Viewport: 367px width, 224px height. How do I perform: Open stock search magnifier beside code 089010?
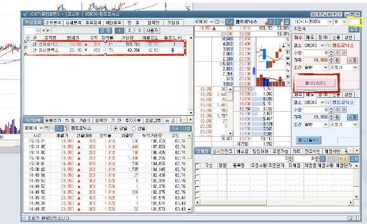click(222, 22)
